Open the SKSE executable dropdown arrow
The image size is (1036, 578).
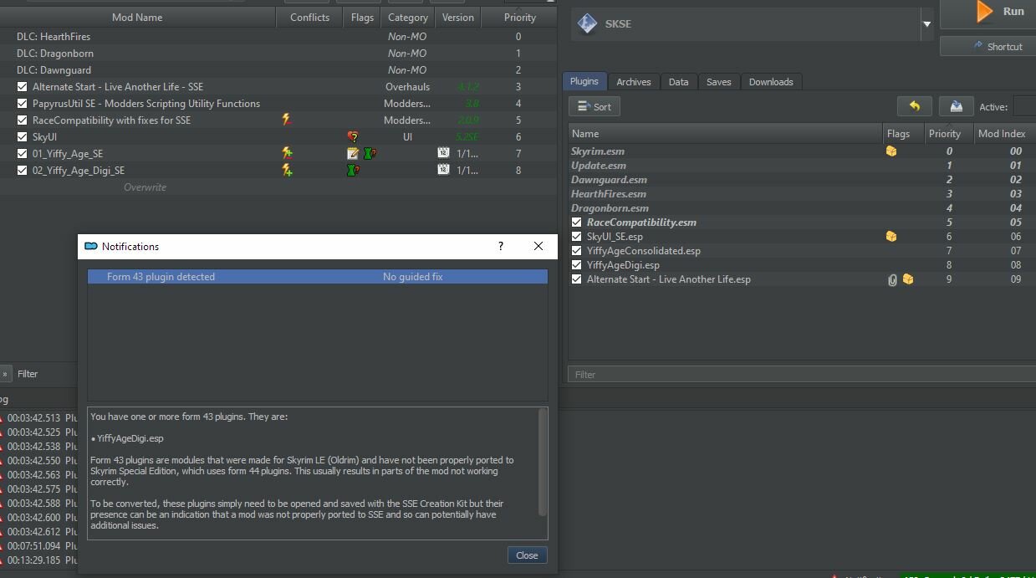pyautogui.click(x=926, y=24)
